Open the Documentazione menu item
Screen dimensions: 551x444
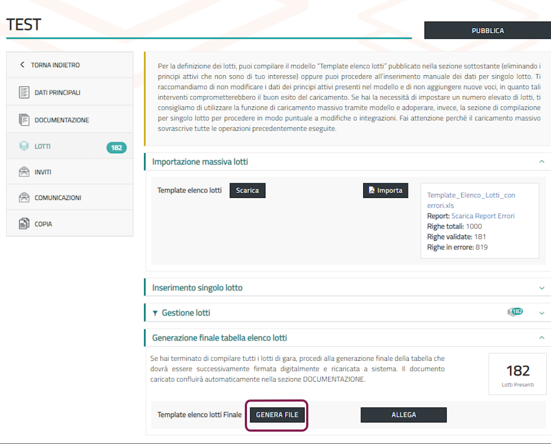click(61, 120)
